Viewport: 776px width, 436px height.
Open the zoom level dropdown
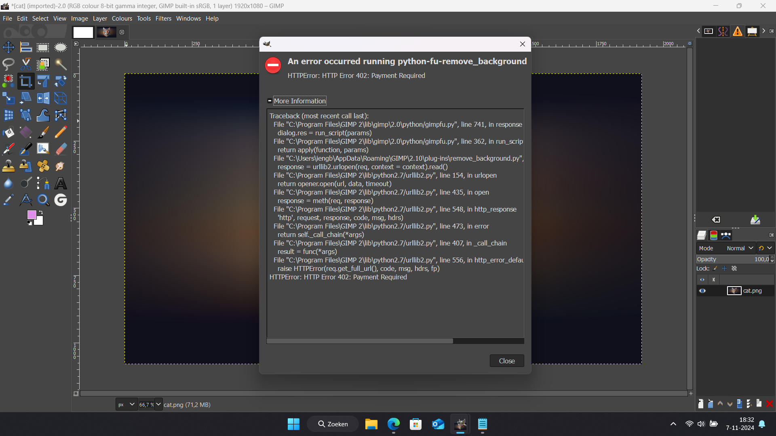[x=158, y=405]
